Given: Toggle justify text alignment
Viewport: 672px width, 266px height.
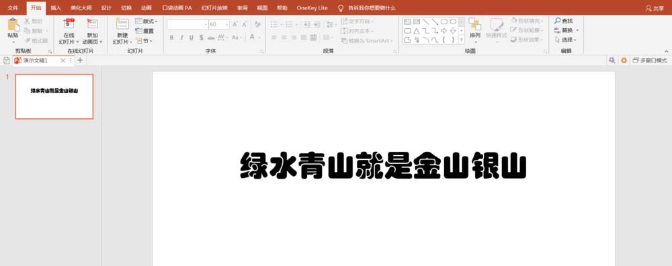Looking at the screenshot, I should point(304,38).
